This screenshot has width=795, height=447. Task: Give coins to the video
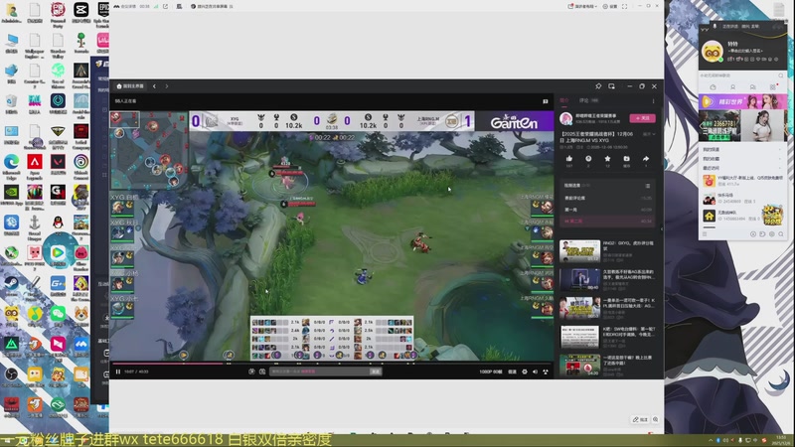pyautogui.click(x=588, y=161)
